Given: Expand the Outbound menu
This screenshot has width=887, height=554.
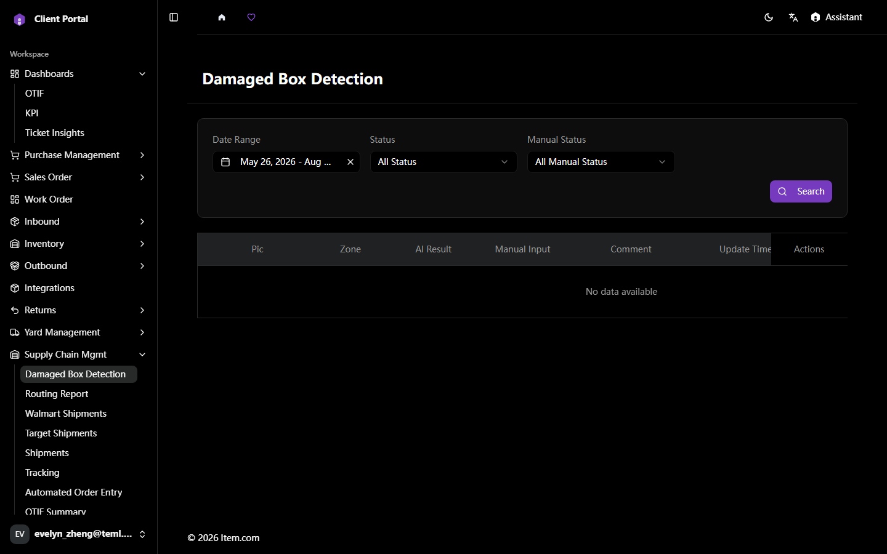Looking at the screenshot, I should 79,266.
